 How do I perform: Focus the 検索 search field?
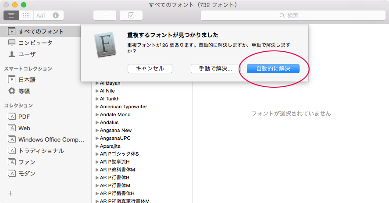293,15
